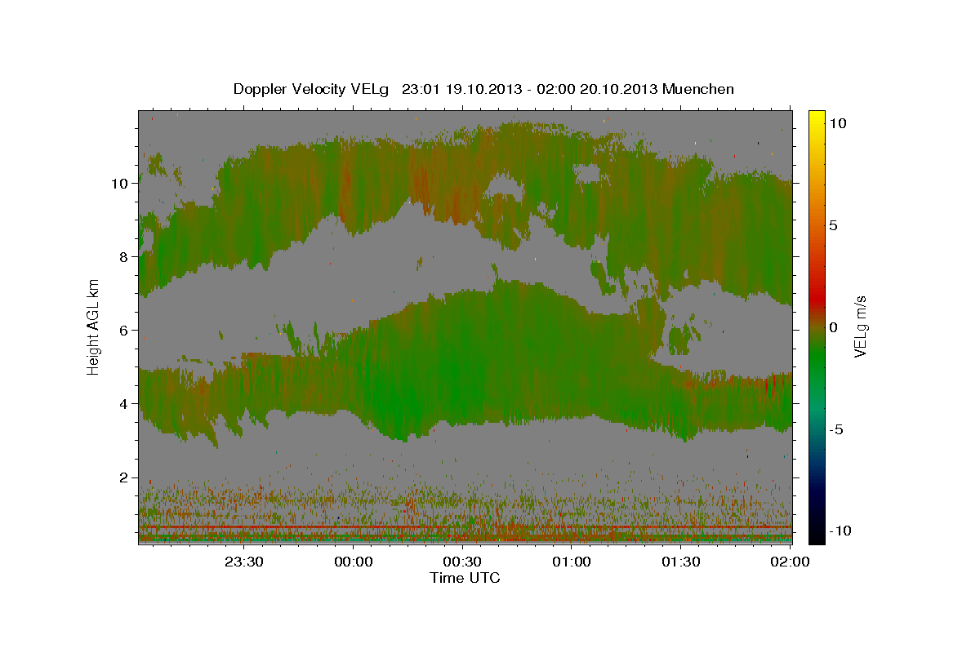Click the 01:00 time tick label

pyautogui.click(x=572, y=562)
